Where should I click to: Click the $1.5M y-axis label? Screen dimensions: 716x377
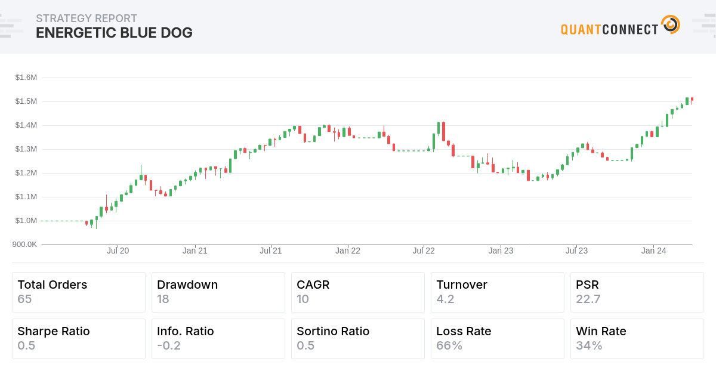click(x=26, y=101)
